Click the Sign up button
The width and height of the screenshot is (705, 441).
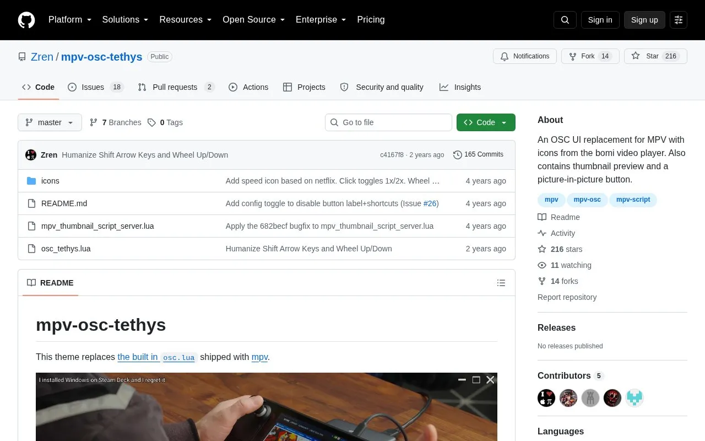click(644, 20)
